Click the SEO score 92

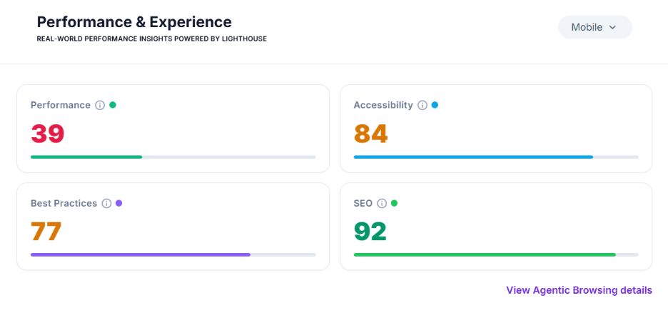click(370, 232)
